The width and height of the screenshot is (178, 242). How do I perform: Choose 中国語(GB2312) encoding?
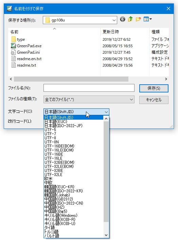tap(74, 199)
